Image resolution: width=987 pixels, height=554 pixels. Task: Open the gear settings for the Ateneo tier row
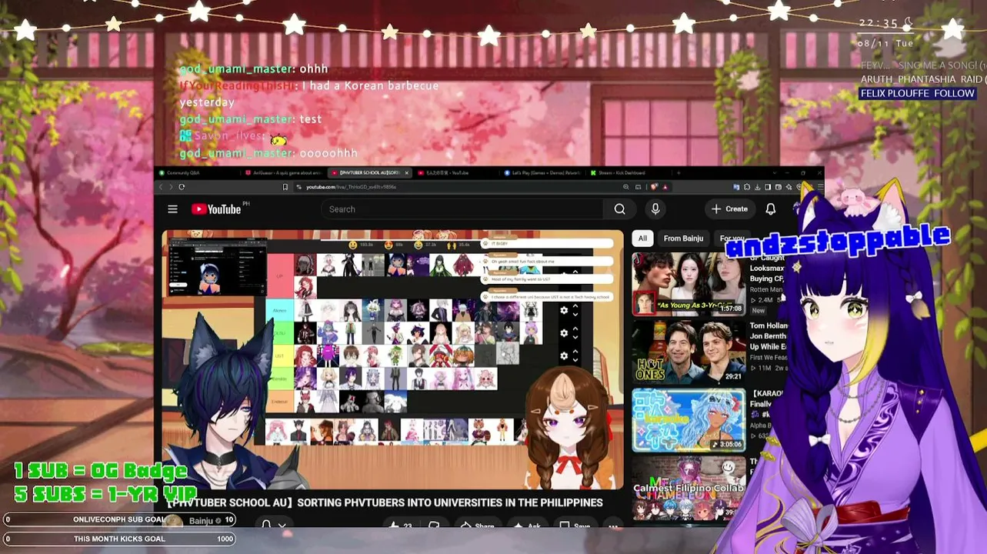(x=564, y=310)
